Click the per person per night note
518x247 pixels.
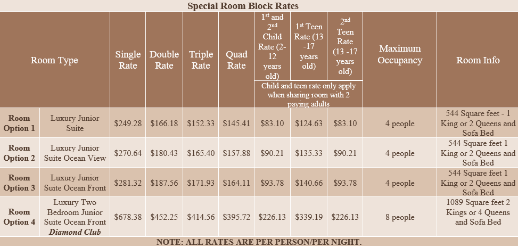coord(259,242)
